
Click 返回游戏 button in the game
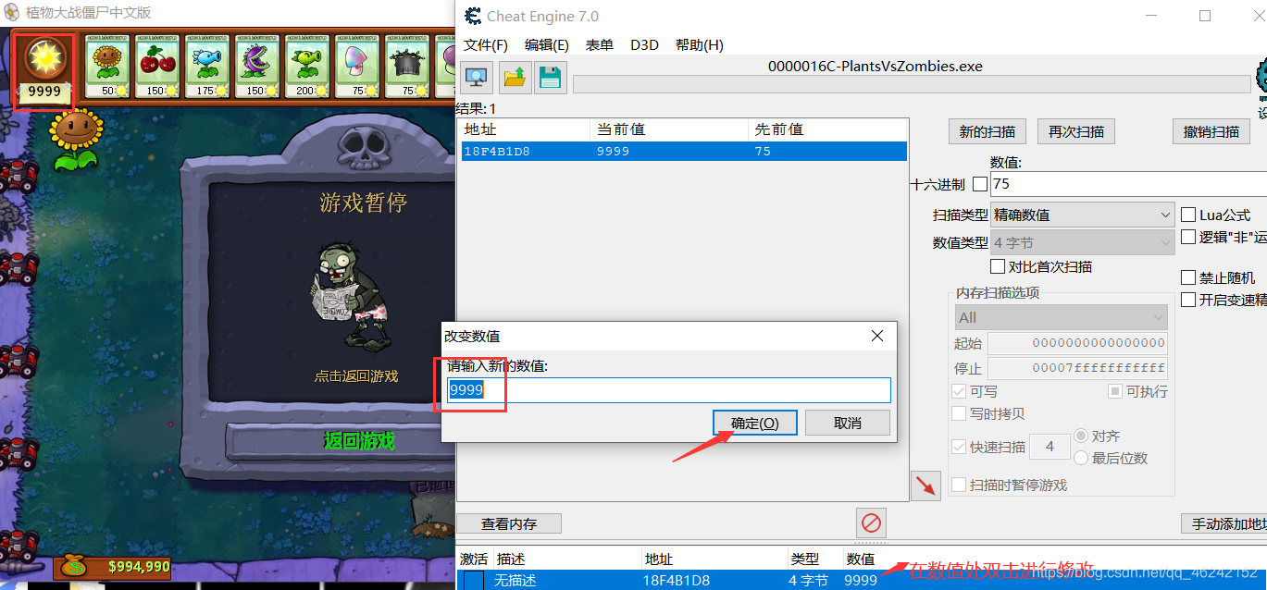[x=359, y=441]
